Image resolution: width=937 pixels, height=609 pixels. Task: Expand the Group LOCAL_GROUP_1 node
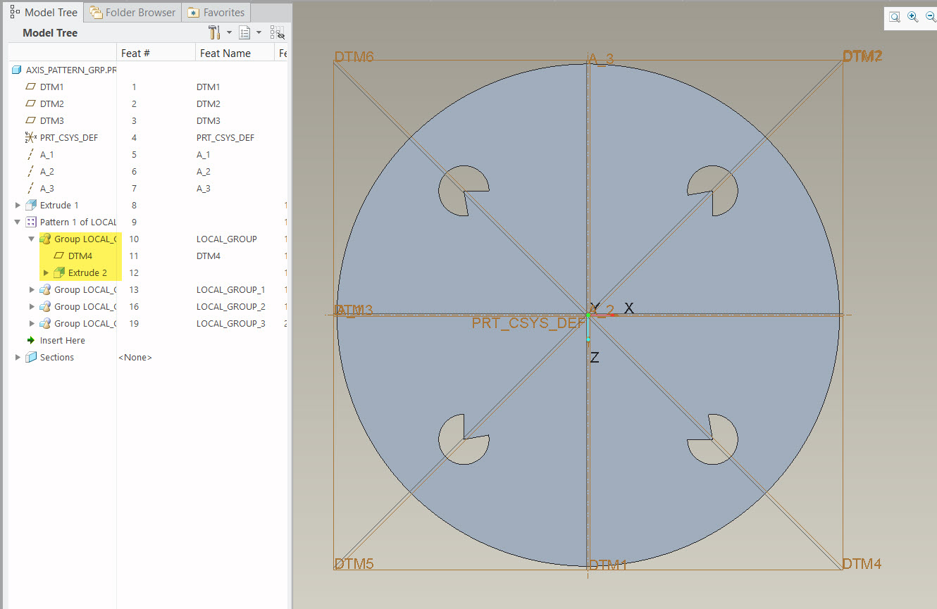tap(31, 289)
